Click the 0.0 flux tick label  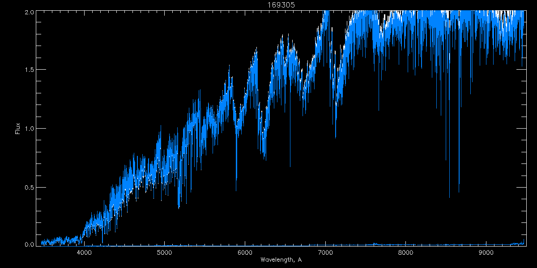coord(28,244)
